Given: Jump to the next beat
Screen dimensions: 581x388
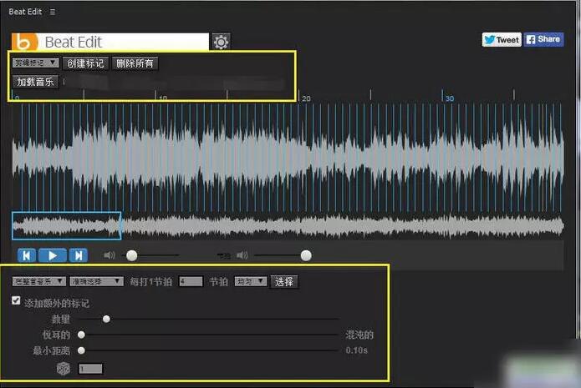Looking at the screenshot, I should click(x=79, y=255).
